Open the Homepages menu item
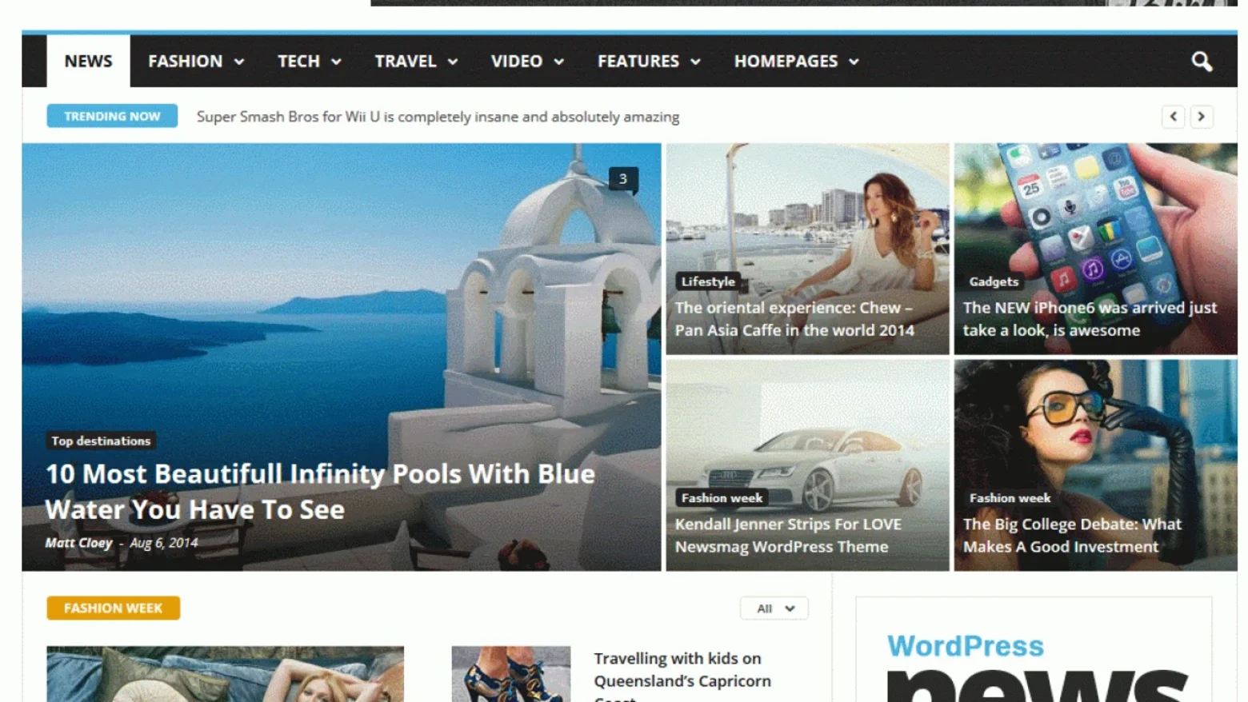This screenshot has height=702, width=1248. tap(786, 62)
